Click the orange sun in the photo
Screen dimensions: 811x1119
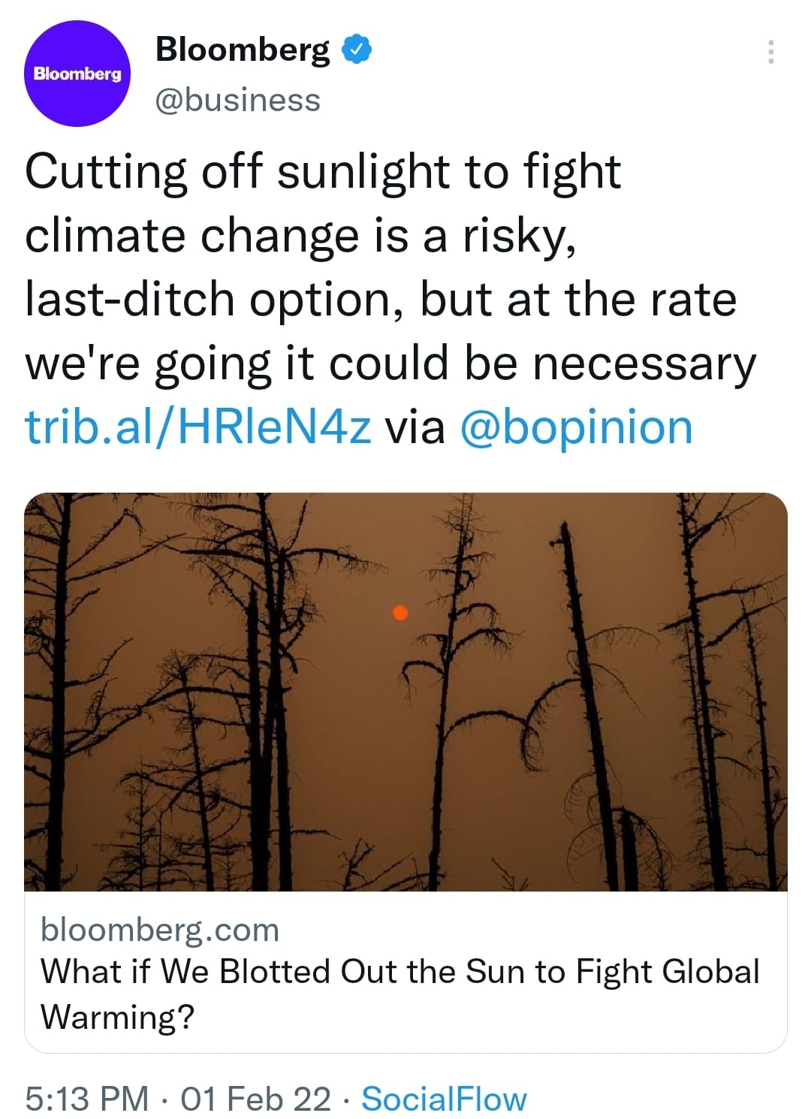[400, 613]
